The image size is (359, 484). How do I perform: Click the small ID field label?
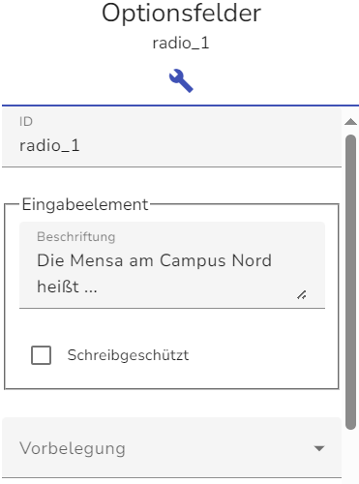coord(26,122)
